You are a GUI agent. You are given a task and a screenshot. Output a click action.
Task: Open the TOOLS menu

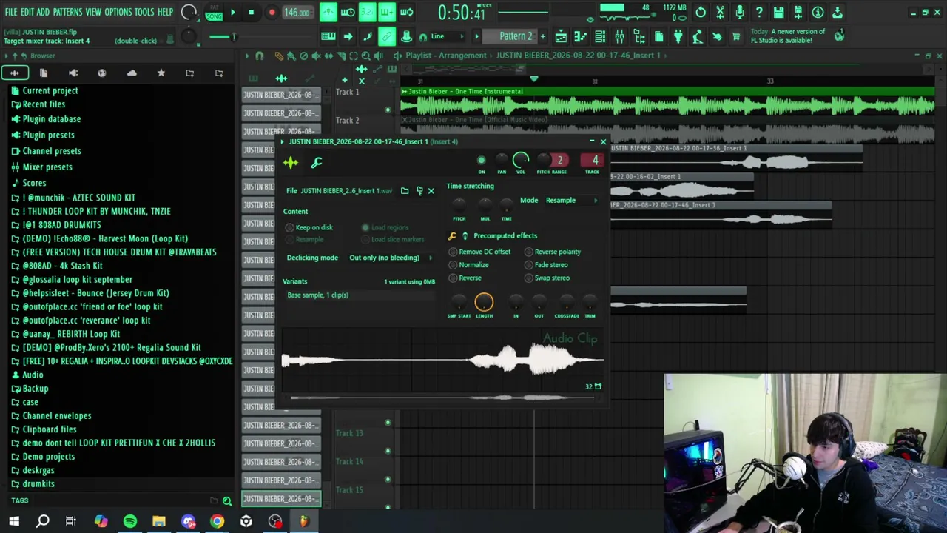click(x=144, y=12)
